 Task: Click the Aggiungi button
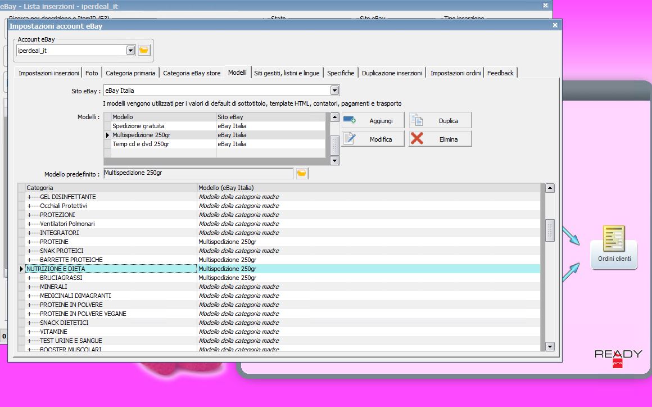coord(373,120)
